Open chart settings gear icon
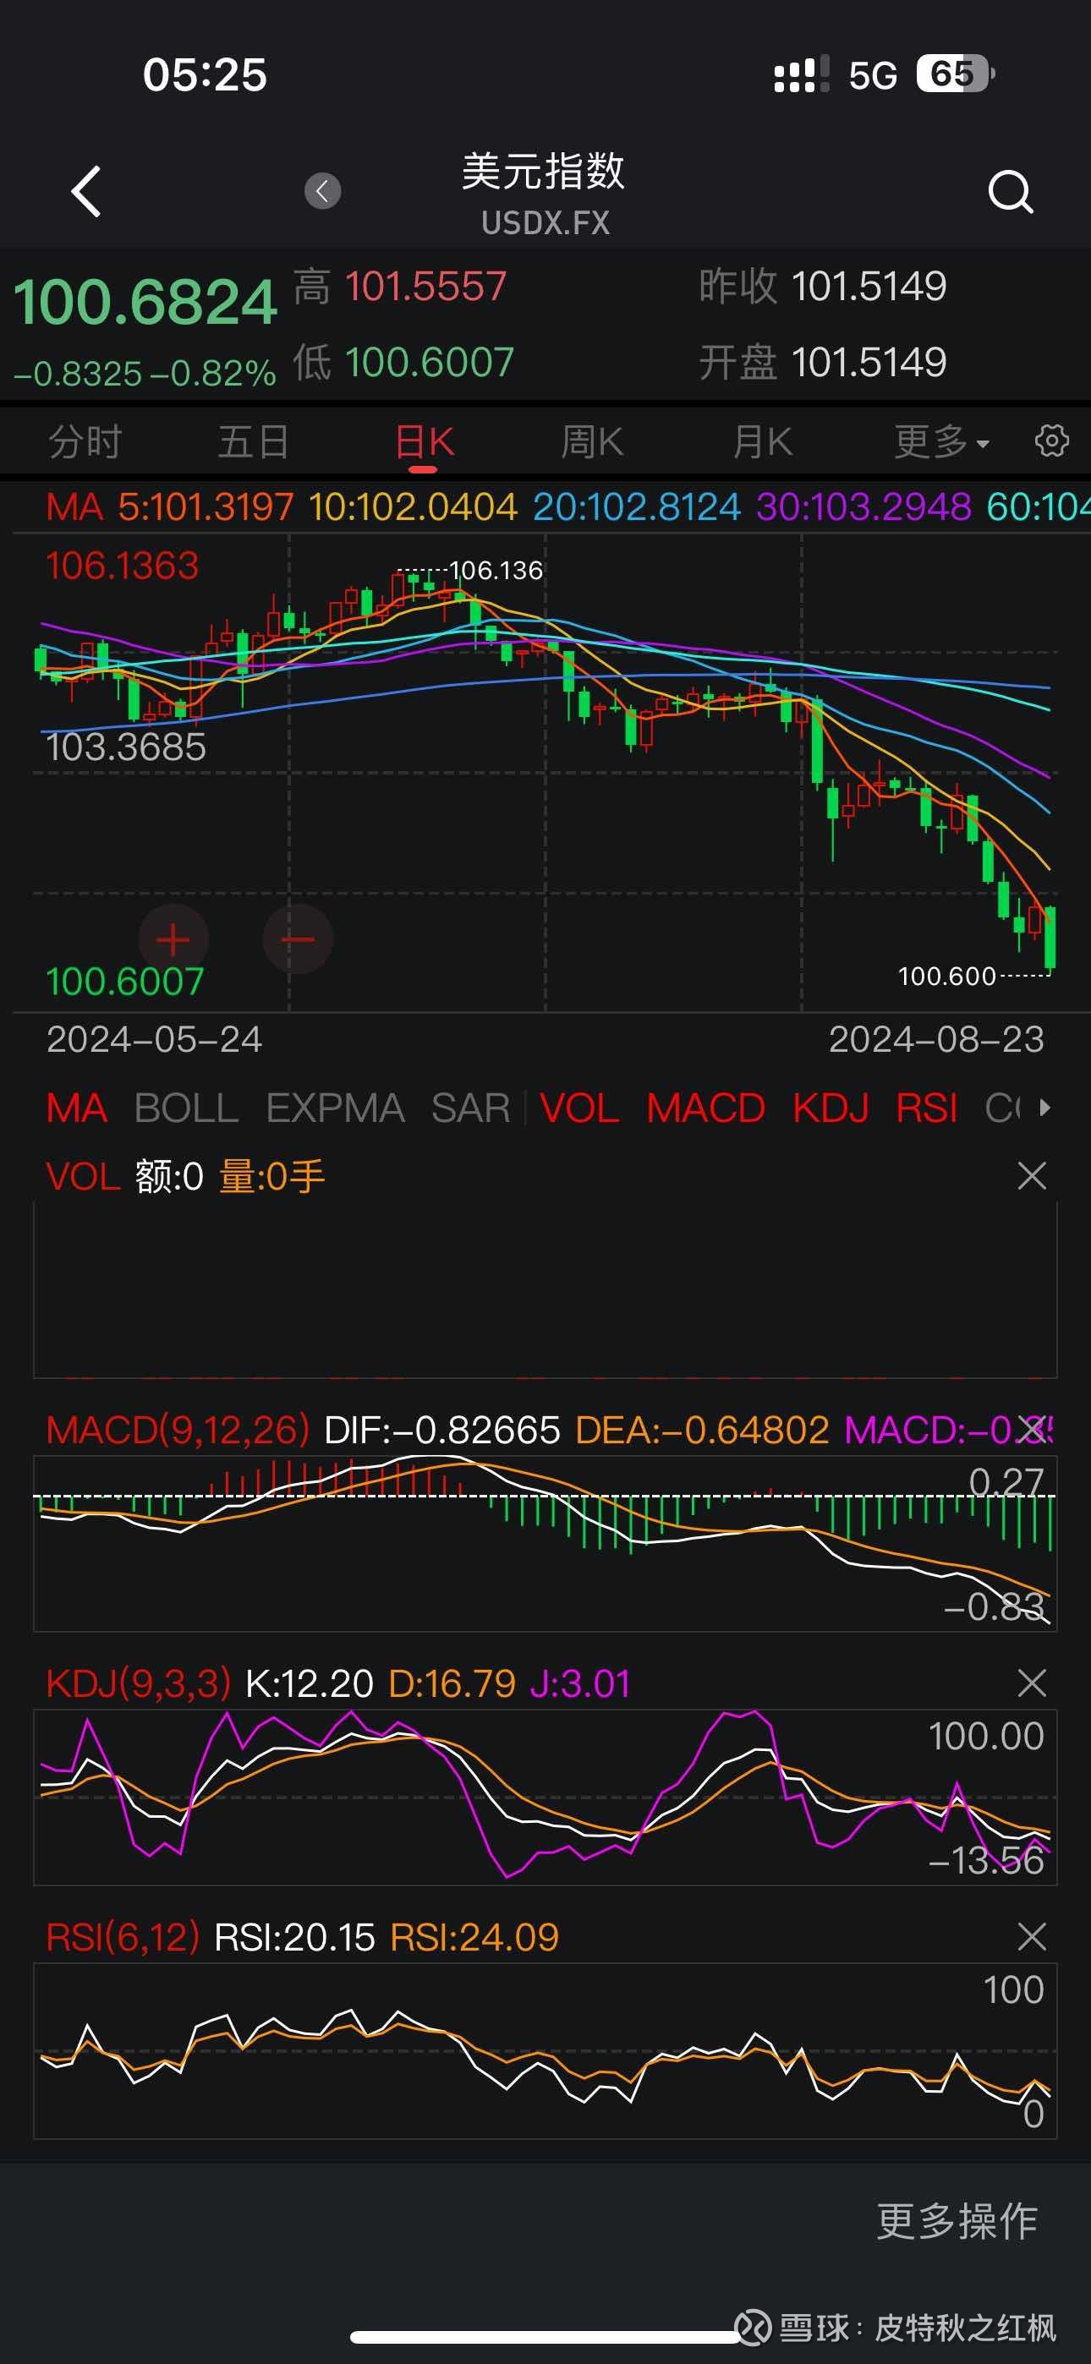The height and width of the screenshot is (2364, 1091). point(1051,441)
